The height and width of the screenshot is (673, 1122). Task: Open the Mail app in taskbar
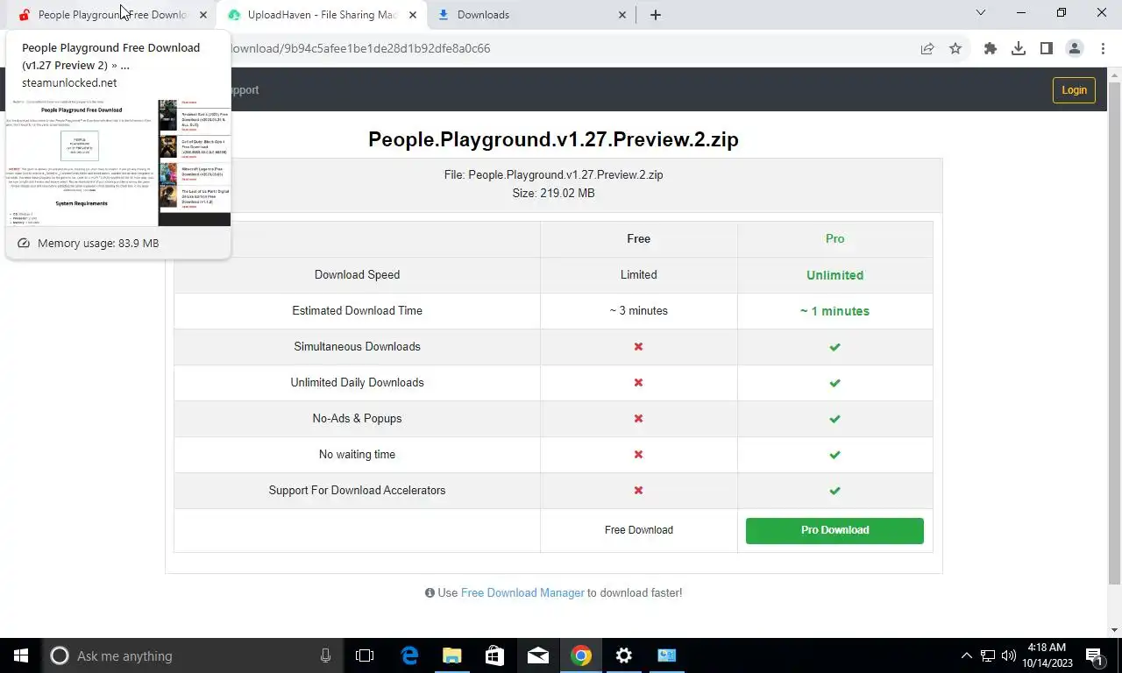coord(538,655)
